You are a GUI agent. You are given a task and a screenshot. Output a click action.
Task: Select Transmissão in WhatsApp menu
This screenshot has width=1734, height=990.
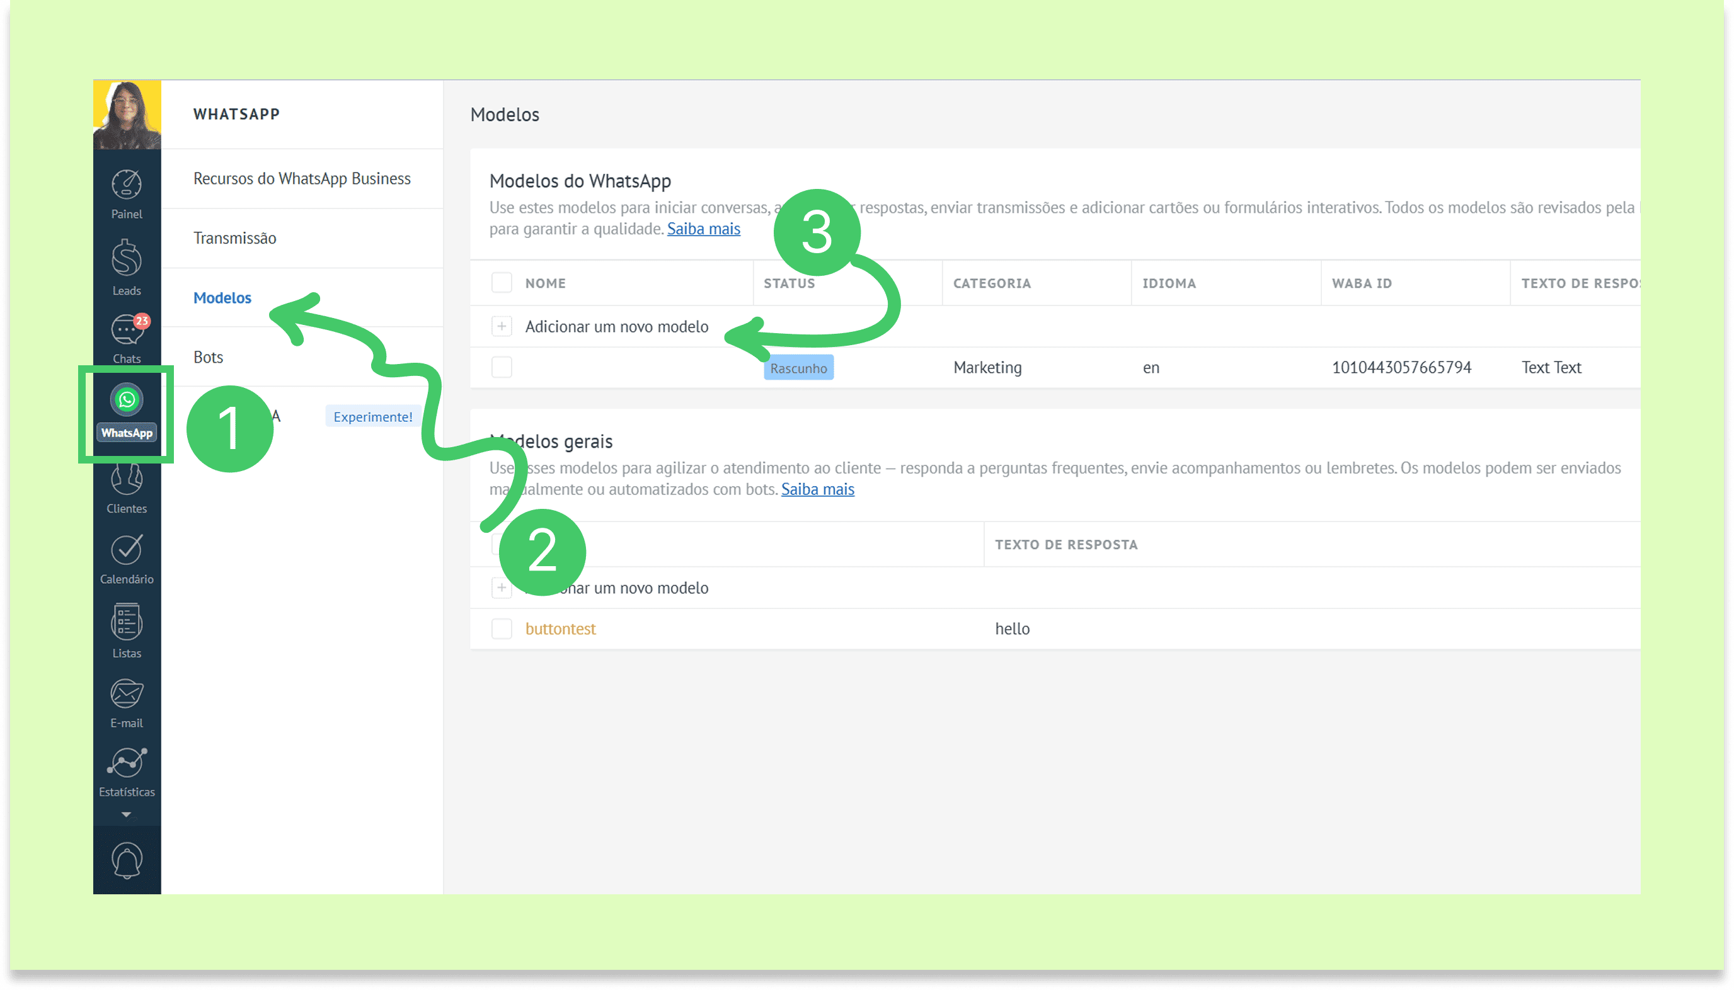pyautogui.click(x=234, y=238)
